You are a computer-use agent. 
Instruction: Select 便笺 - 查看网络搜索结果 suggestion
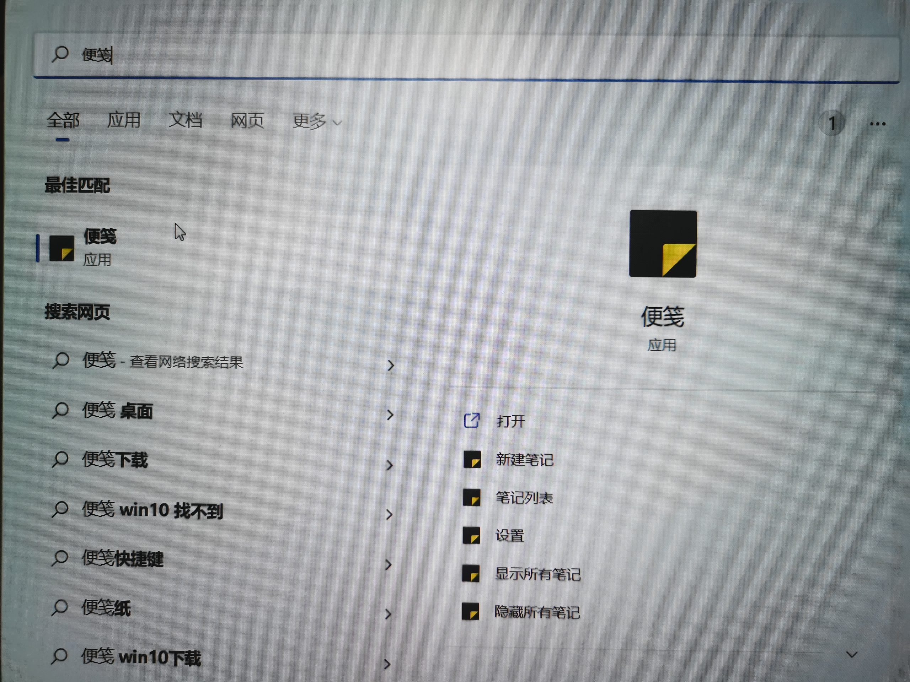tap(222, 362)
